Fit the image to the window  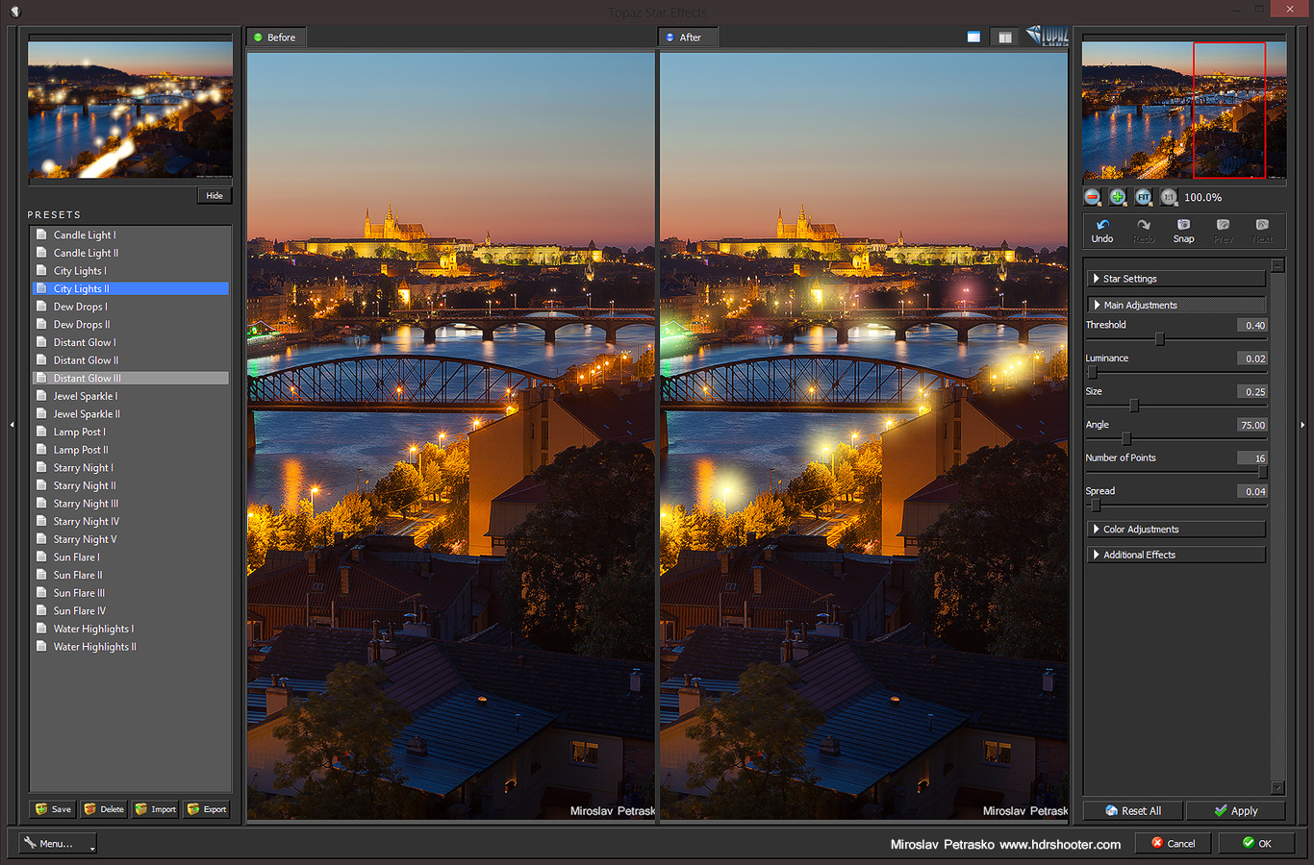pos(1143,197)
